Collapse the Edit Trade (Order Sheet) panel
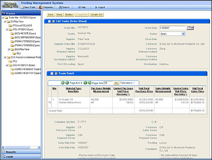Viewport: 212px width, 160px height. (x=49, y=22)
